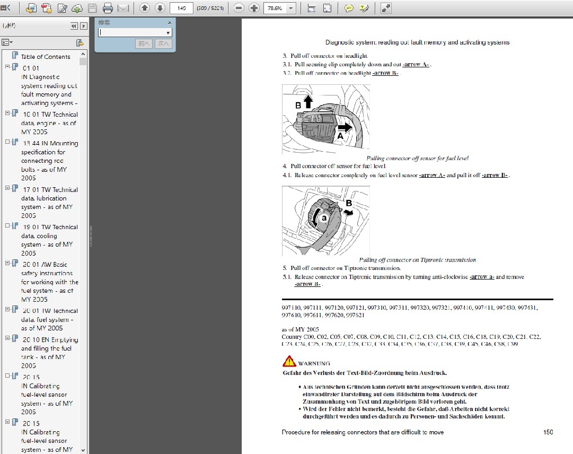The height and width of the screenshot is (454, 573).
Task: Click the email envelope icon
Action: point(123,8)
